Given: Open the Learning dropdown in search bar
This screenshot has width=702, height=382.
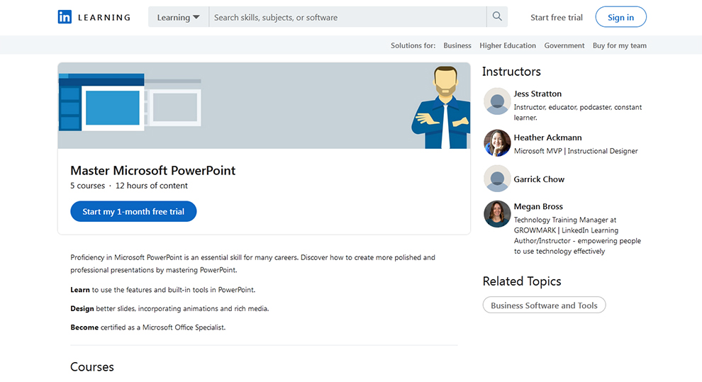Looking at the screenshot, I should pos(178,17).
